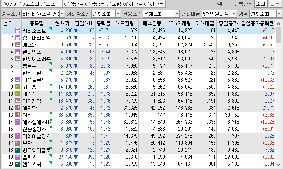Screen dimensions: 283x169
Task: Click the scrollbar down arrow
Action: (278, 164)
